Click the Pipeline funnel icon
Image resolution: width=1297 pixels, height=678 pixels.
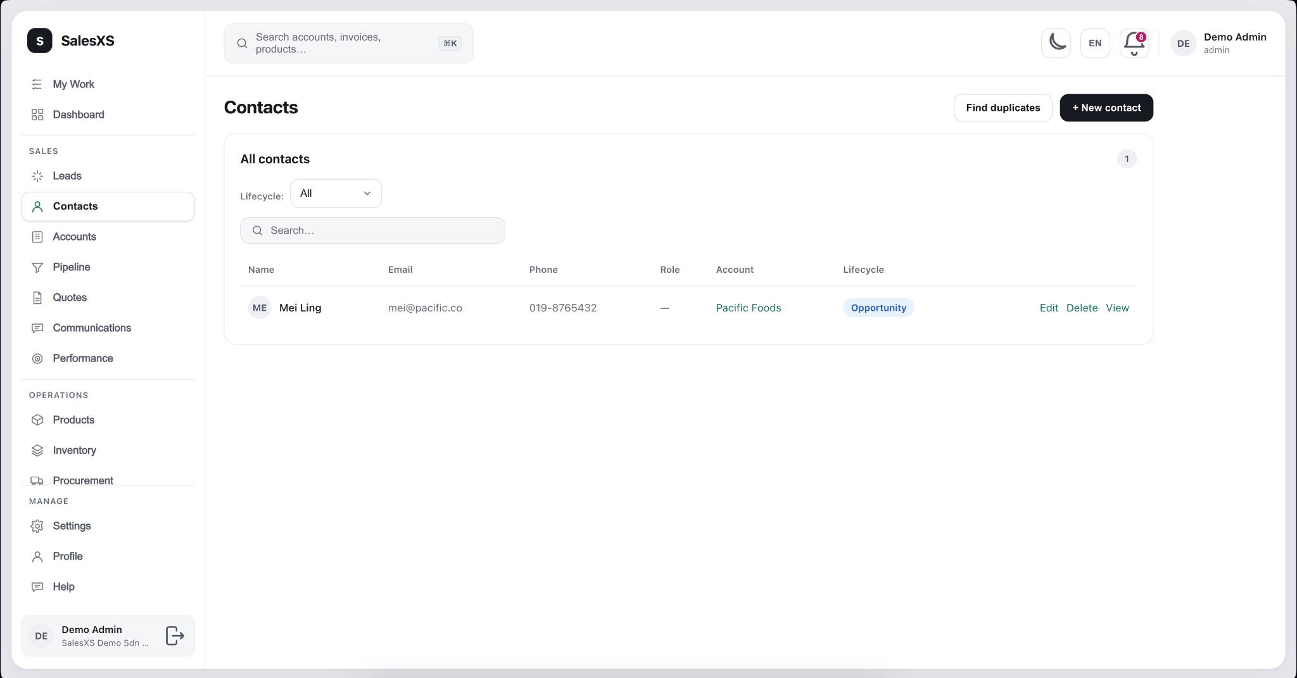click(x=37, y=267)
